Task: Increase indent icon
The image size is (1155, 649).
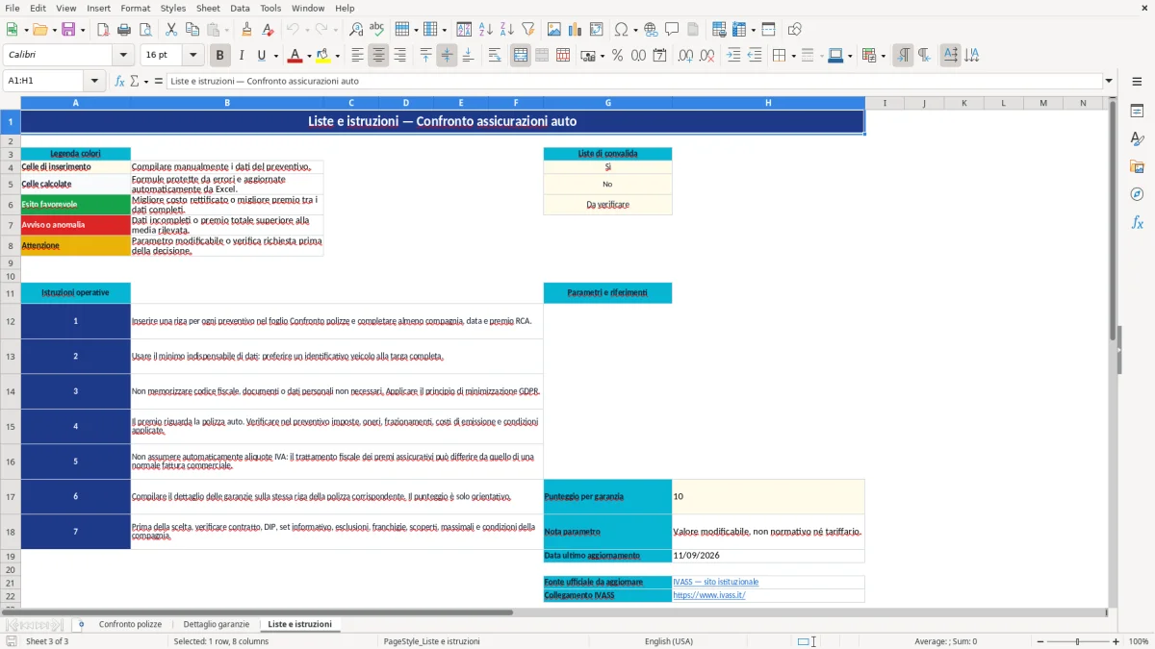Action: 733,56
